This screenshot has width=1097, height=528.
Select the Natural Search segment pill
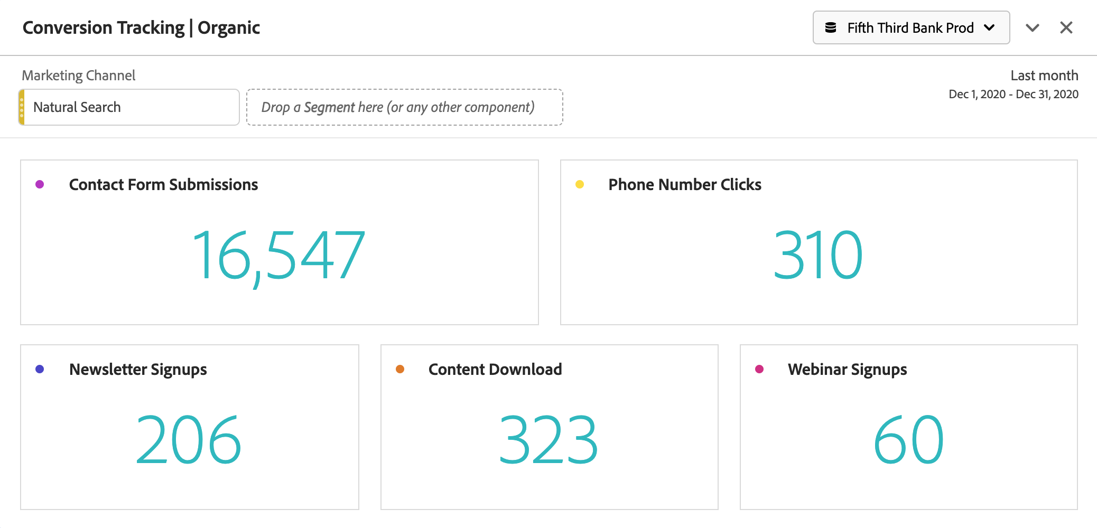[129, 107]
